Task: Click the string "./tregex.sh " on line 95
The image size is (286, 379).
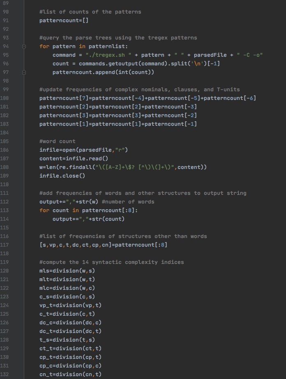Action: [x=108, y=55]
